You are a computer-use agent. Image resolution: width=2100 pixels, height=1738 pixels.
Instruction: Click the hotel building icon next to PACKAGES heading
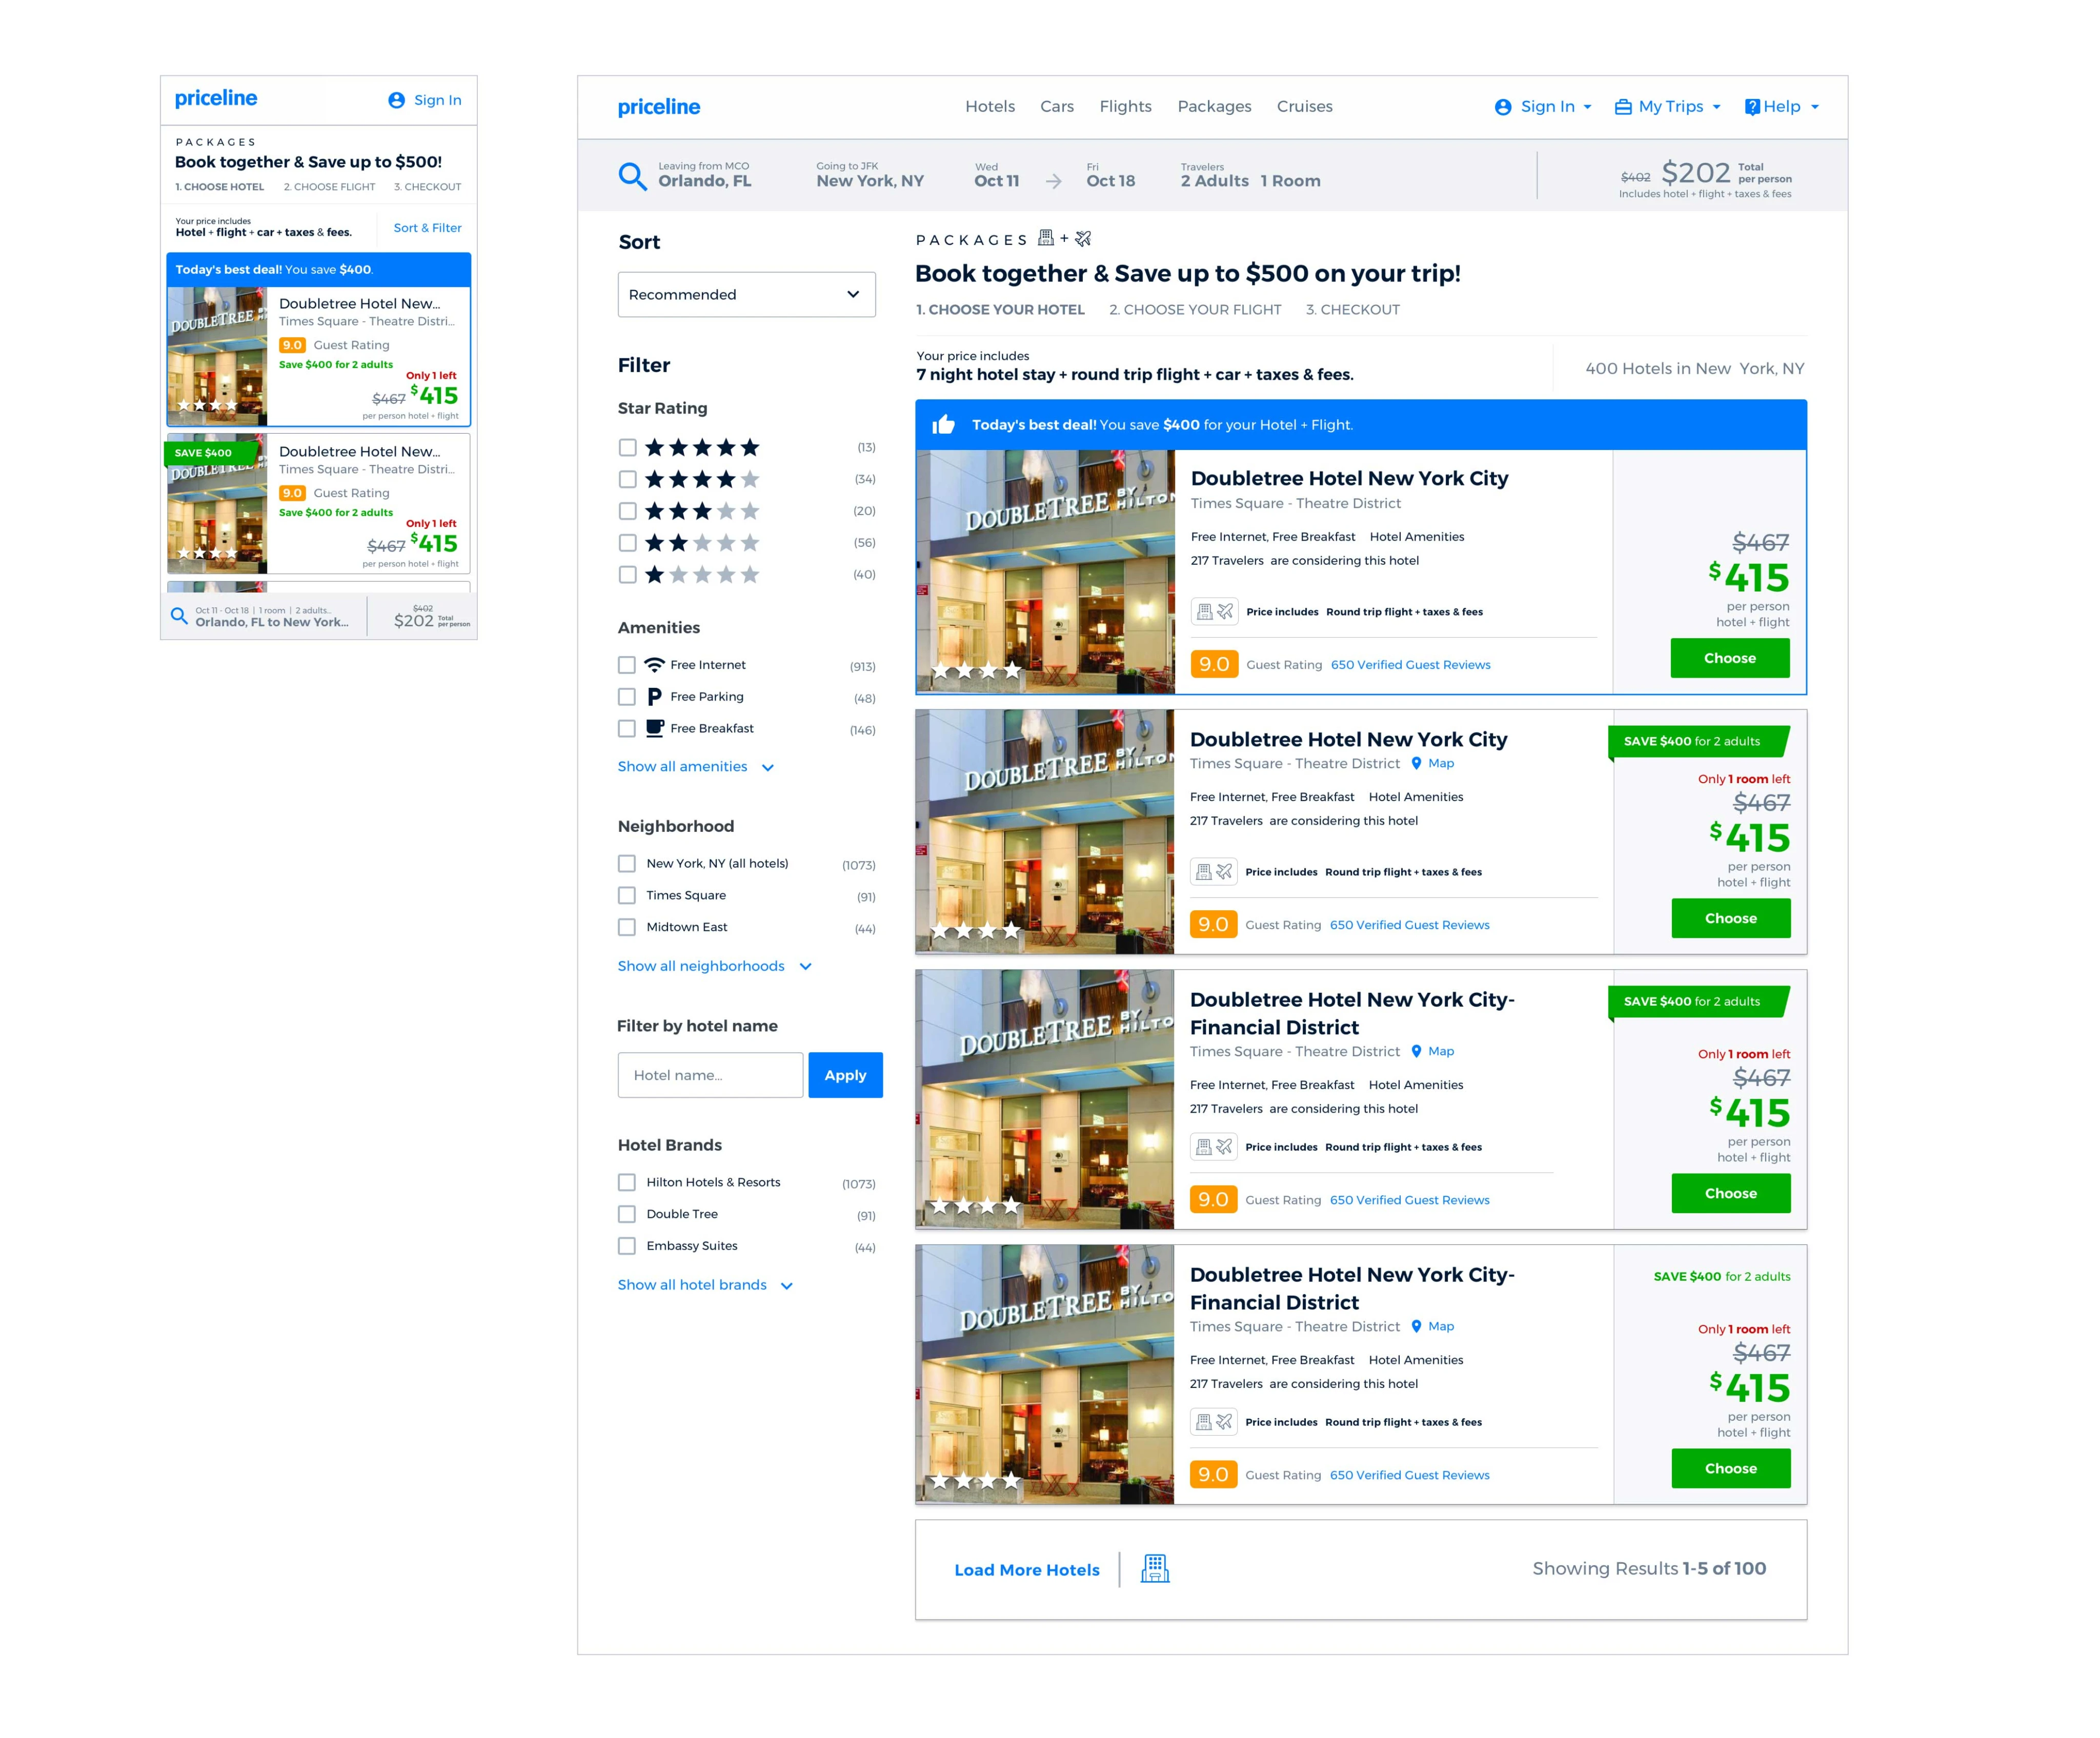[1046, 238]
